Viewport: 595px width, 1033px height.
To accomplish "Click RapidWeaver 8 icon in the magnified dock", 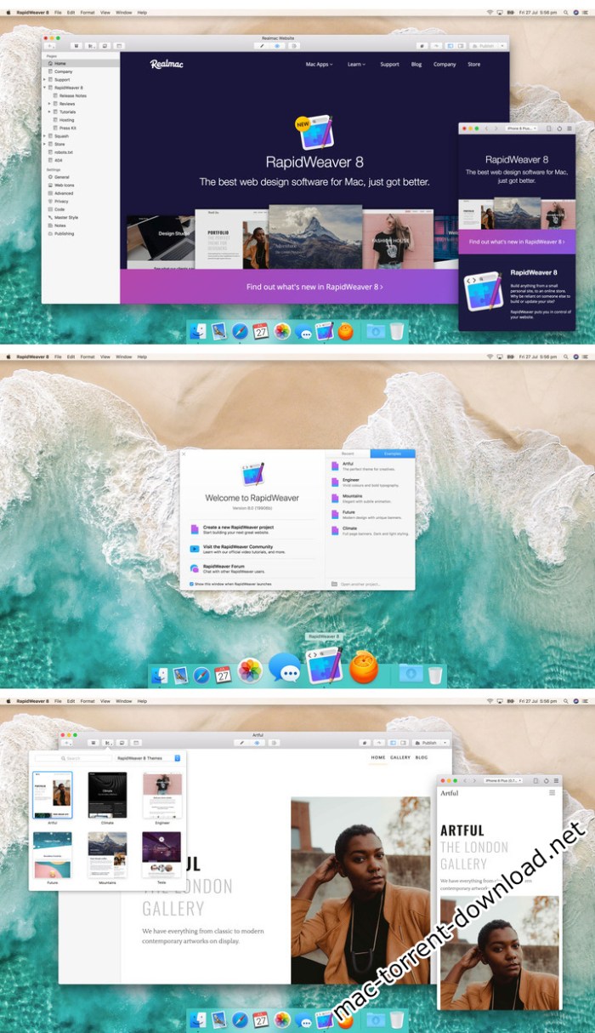I will 325,666.
